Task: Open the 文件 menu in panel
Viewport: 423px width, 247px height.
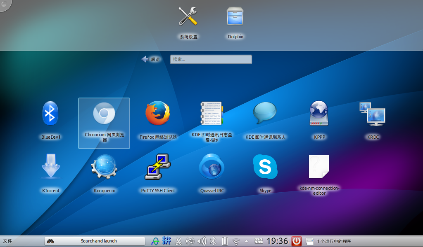Action: click(x=7, y=241)
